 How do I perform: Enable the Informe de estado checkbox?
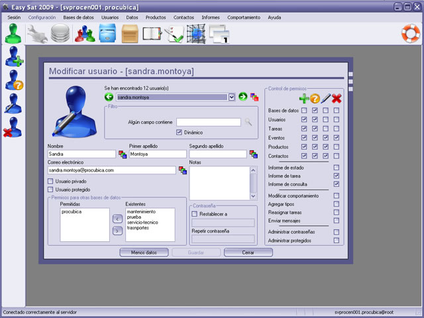pos(337,168)
